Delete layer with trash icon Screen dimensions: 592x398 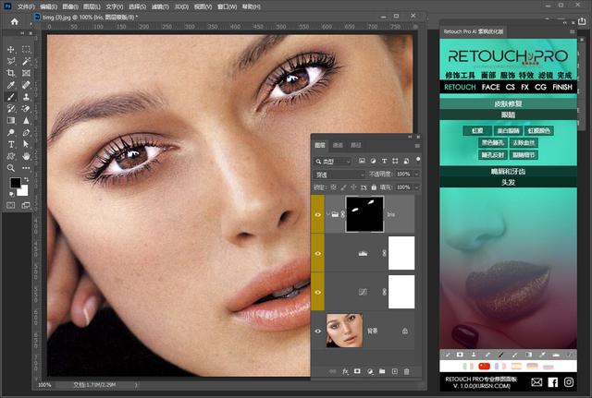click(x=407, y=371)
